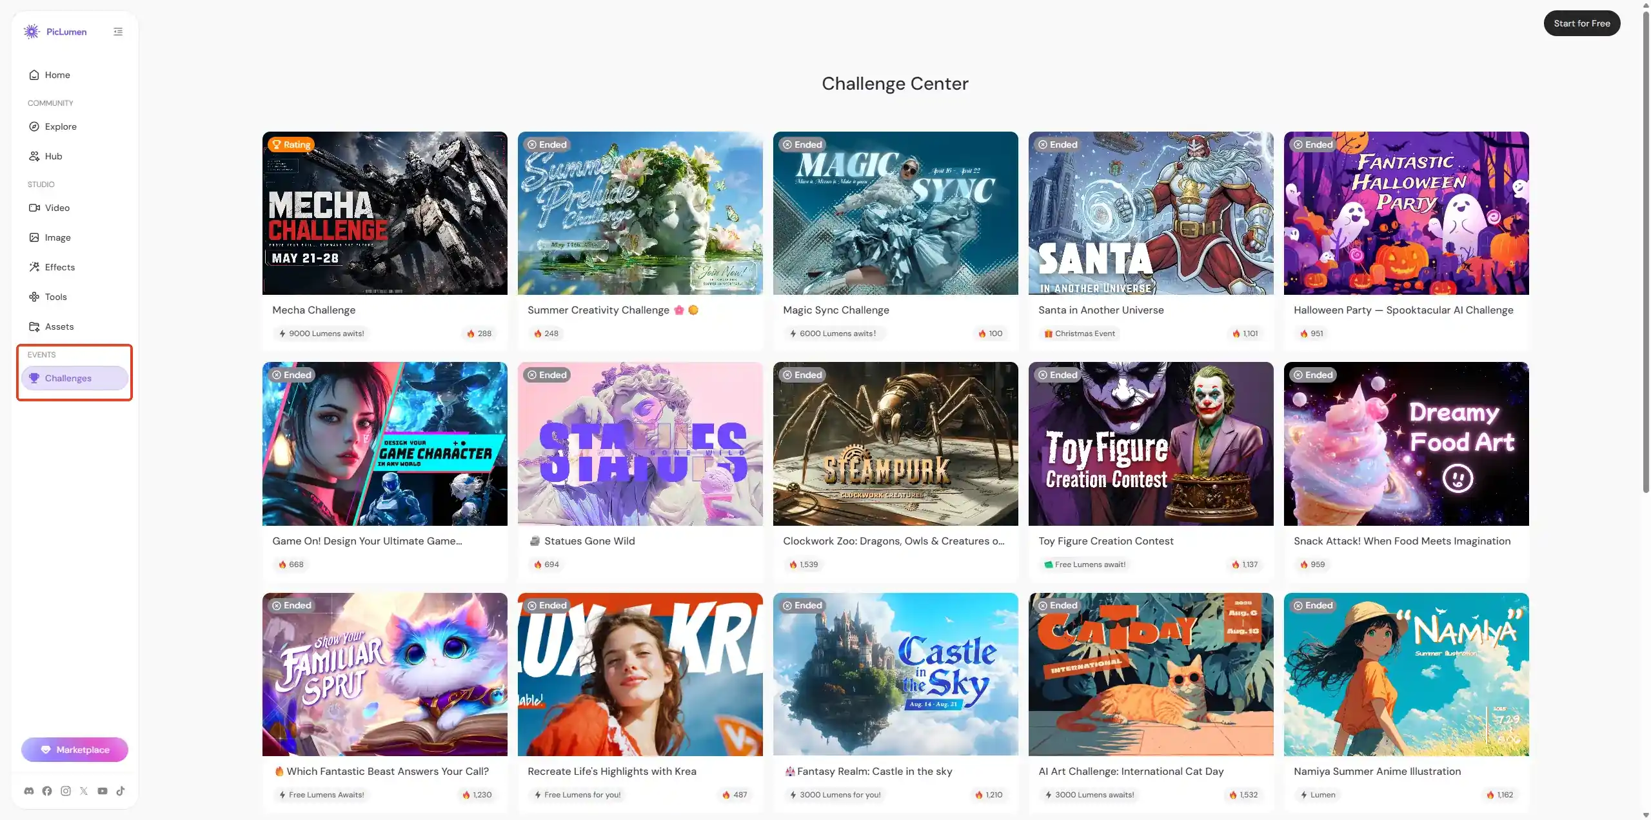
Task: Open the Marketplace button
Action: 74,750
